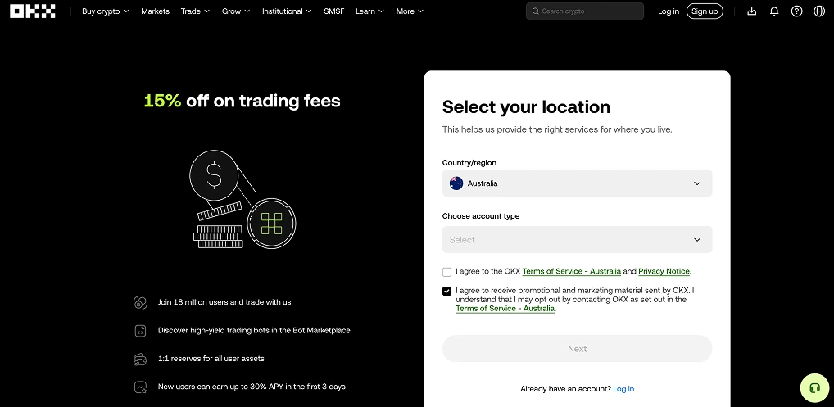
Task: Open Terms of Service link in first agreement
Action: pos(571,272)
